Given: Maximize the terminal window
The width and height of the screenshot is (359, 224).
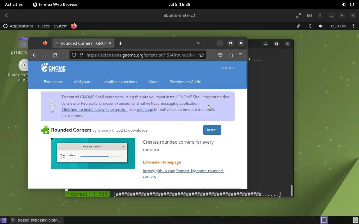Looking at the screenshot, I should click(276, 44).
